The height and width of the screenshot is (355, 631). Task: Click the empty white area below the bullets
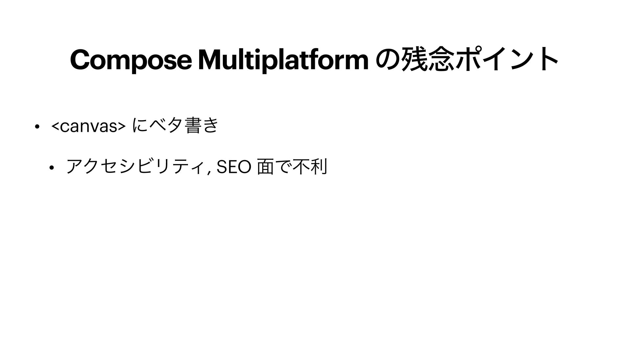(x=315, y=263)
